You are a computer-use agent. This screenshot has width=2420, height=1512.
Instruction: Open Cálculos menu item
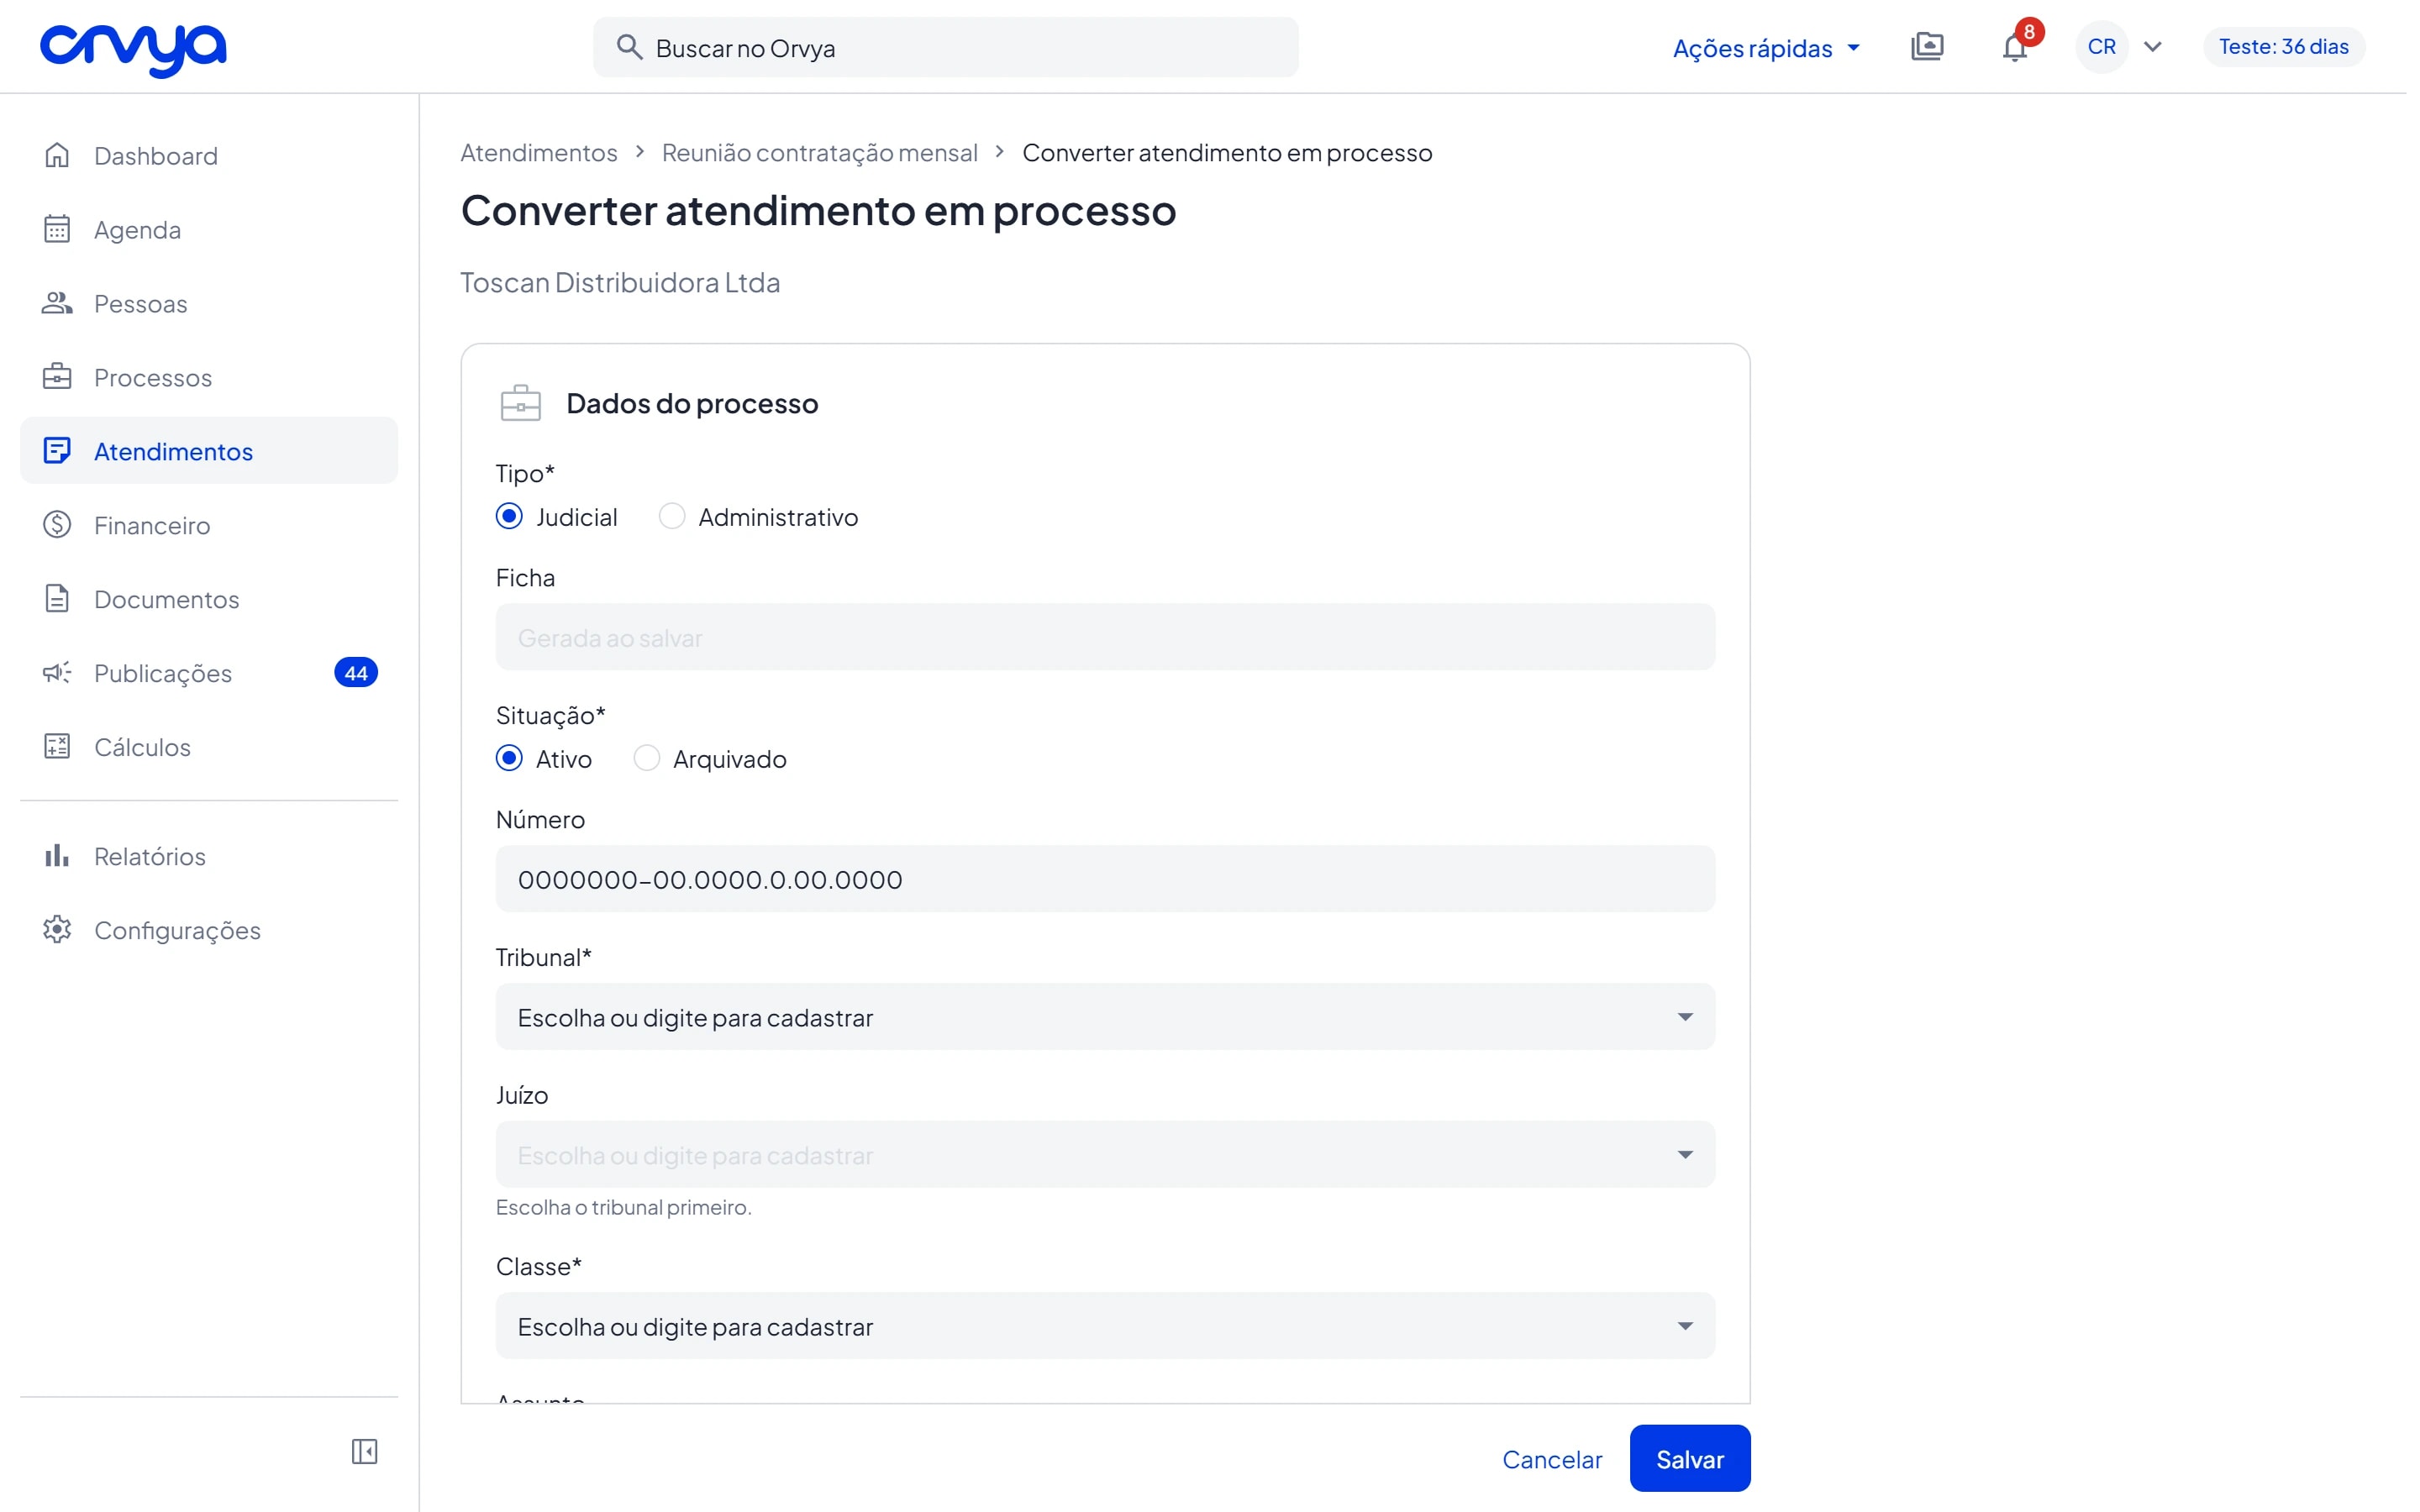pos(209,747)
